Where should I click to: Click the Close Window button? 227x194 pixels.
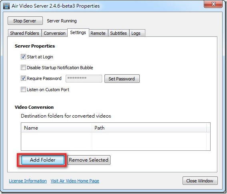[x=200, y=181]
